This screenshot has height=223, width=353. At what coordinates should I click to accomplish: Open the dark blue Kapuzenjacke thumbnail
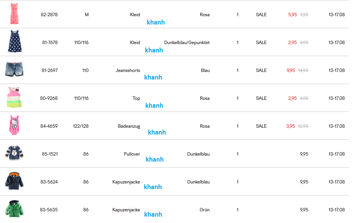click(14, 181)
